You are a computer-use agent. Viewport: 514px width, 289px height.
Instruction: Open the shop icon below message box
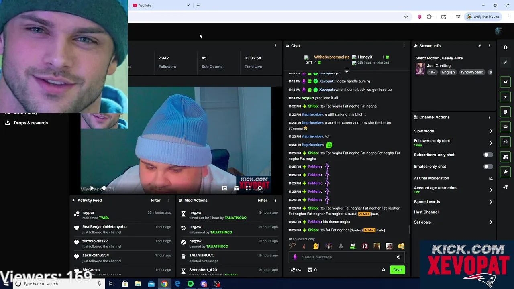pyautogui.click(x=310, y=270)
